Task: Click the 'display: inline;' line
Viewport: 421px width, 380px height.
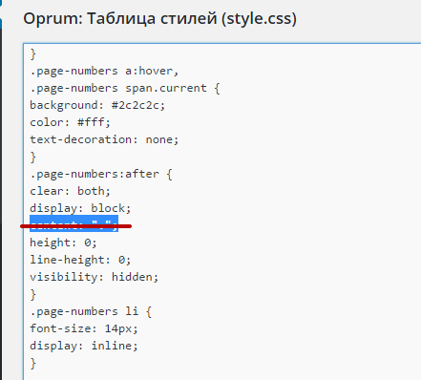Action: click(84, 346)
